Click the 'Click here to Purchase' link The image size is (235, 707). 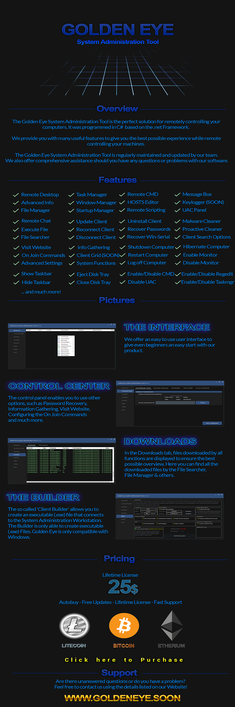click(124, 660)
